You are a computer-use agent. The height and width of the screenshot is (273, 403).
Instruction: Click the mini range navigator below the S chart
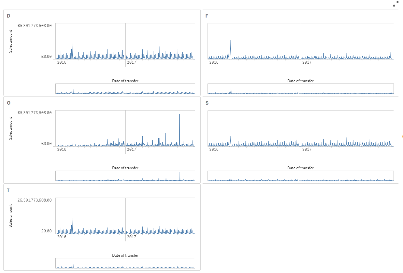[300, 175]
